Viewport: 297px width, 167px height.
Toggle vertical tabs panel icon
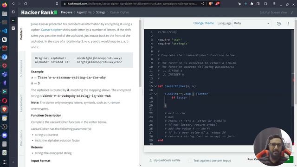point(13,12)
